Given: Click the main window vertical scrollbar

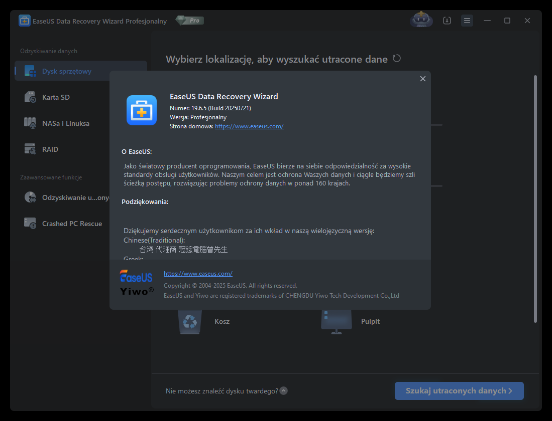Looking at the screenshot, I should [535, 198].
